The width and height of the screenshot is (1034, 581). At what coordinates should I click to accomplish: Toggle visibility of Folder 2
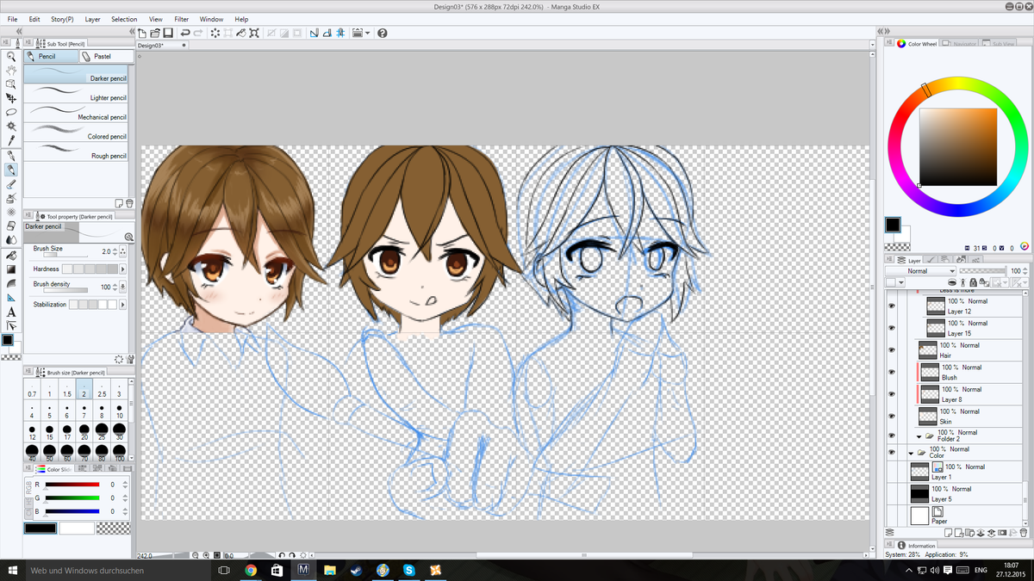coord(892,436)
